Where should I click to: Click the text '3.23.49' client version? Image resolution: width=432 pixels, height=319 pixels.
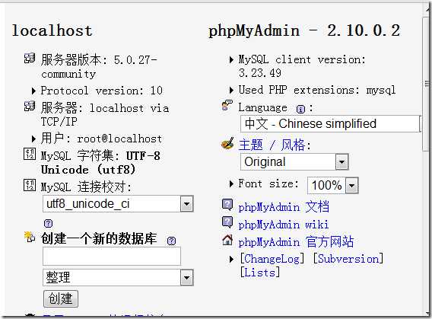260,73
